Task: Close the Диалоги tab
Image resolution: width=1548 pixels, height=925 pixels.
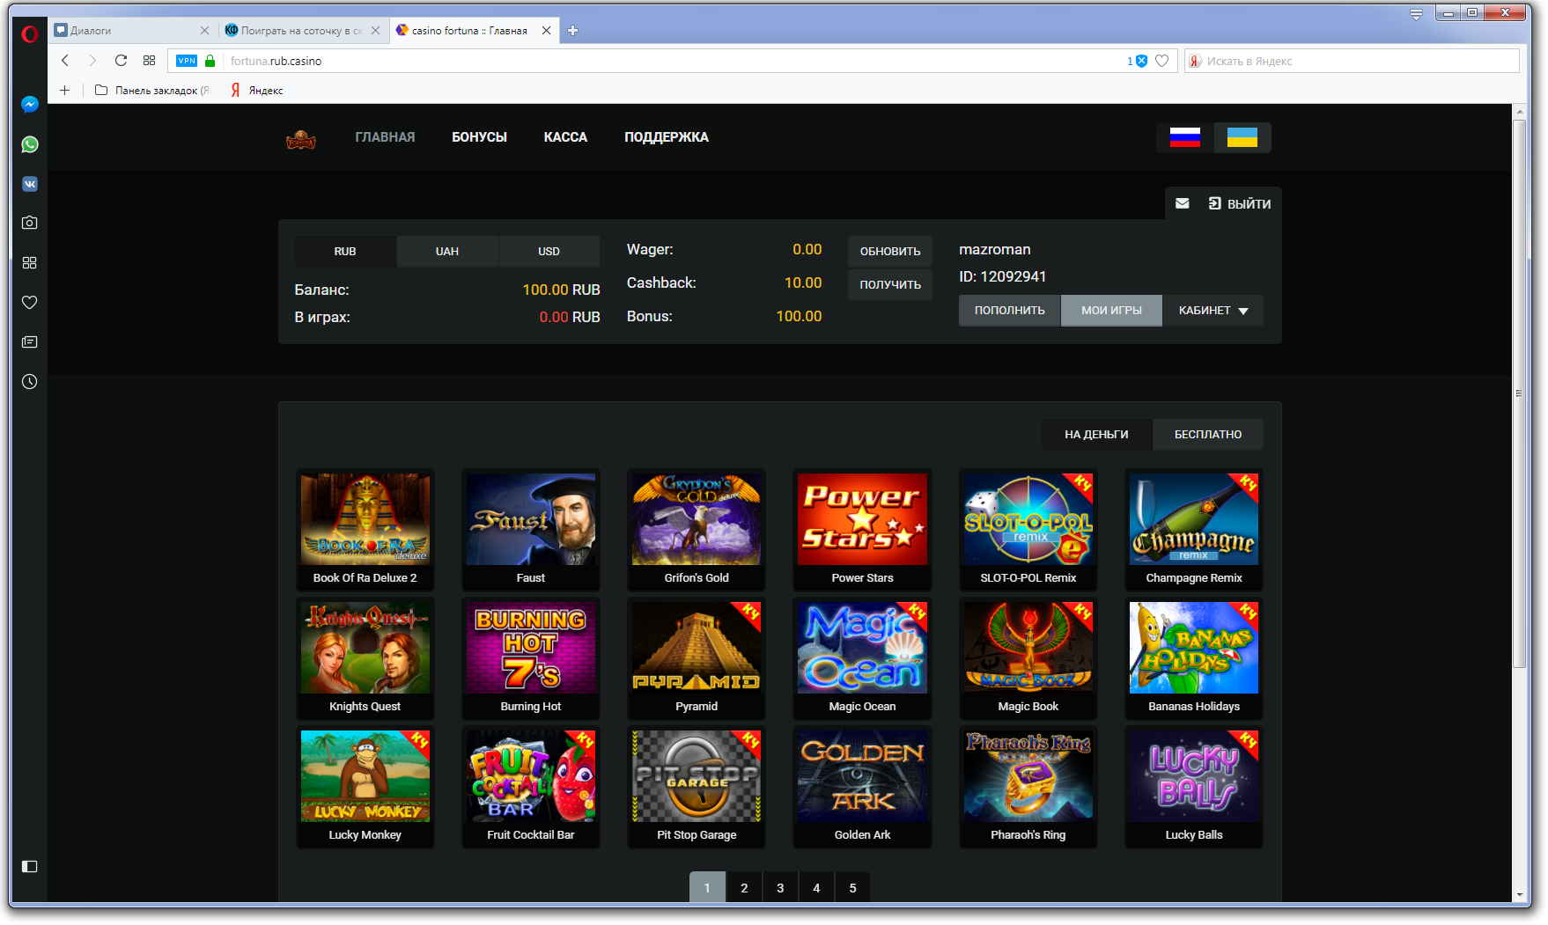Action: pos(204,30)
